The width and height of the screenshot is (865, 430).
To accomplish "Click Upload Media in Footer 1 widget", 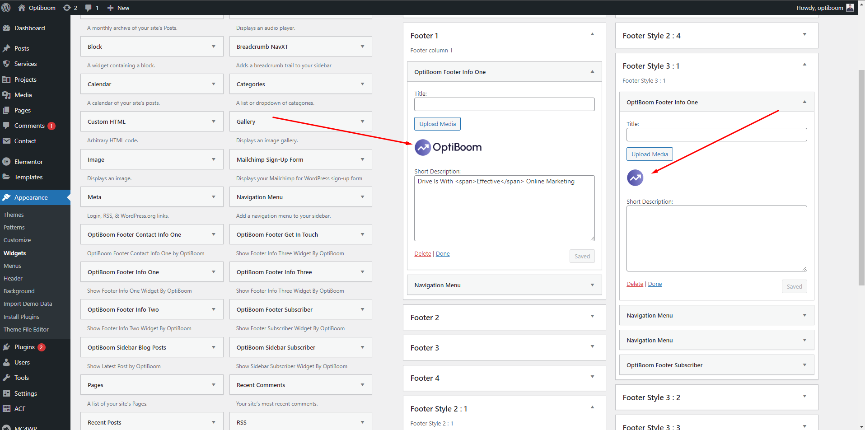I will point(437,124).
